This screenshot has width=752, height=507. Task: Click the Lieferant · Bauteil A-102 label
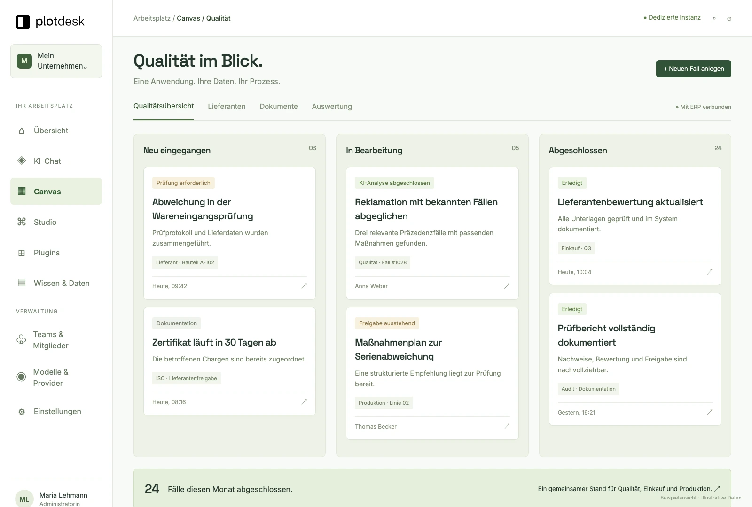pyautogui.click(x=185, y=262)
